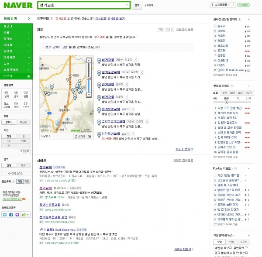Click share icon for result F church
The width and height of the screenshot is (262, 257).
point(147,121)
